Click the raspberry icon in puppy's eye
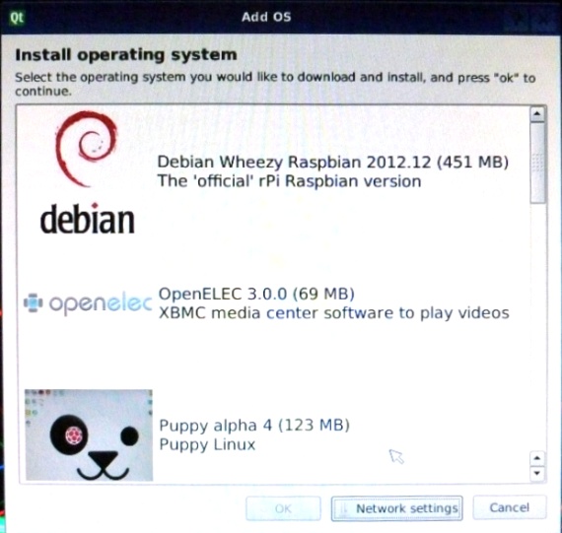The image size is (562, 533). [x=74, y=435]
